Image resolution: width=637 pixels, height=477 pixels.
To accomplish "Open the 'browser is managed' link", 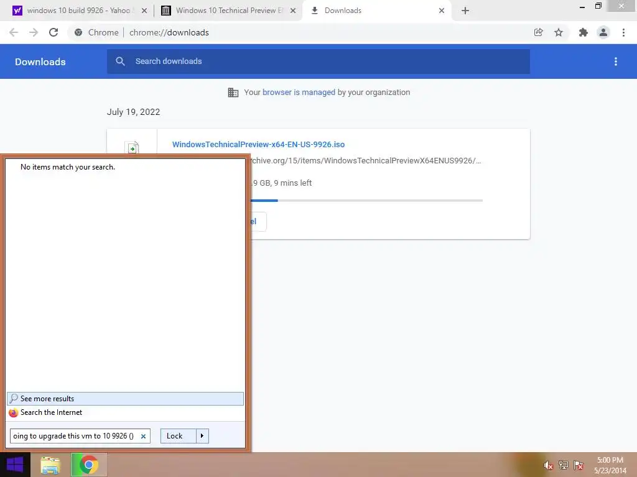I will (299, 93).
